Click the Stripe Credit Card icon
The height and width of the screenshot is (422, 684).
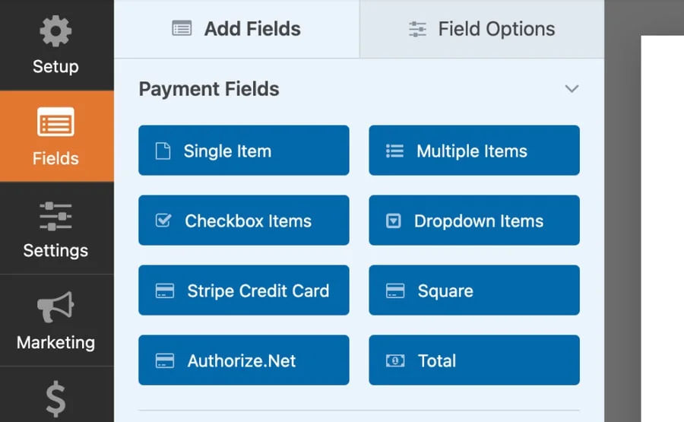point(165,291)
